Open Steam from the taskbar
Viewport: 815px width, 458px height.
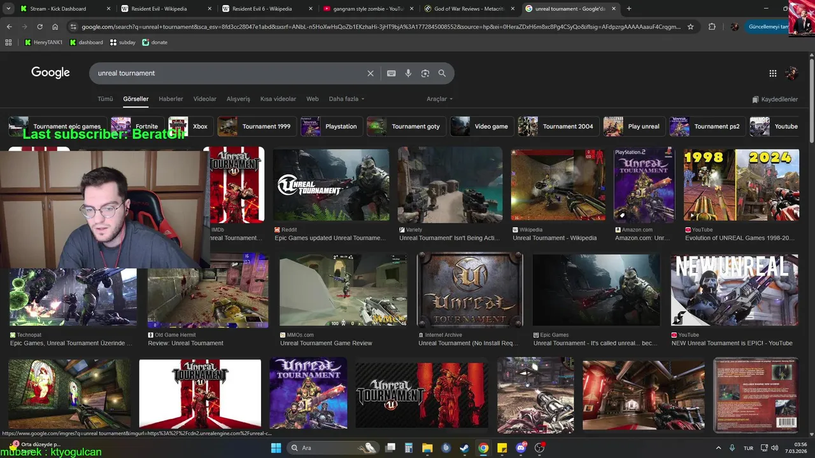[465, 448]
